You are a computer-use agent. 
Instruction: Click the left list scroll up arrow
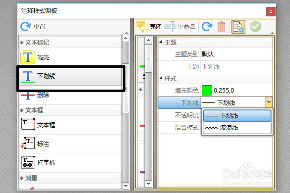pos(125,39)
